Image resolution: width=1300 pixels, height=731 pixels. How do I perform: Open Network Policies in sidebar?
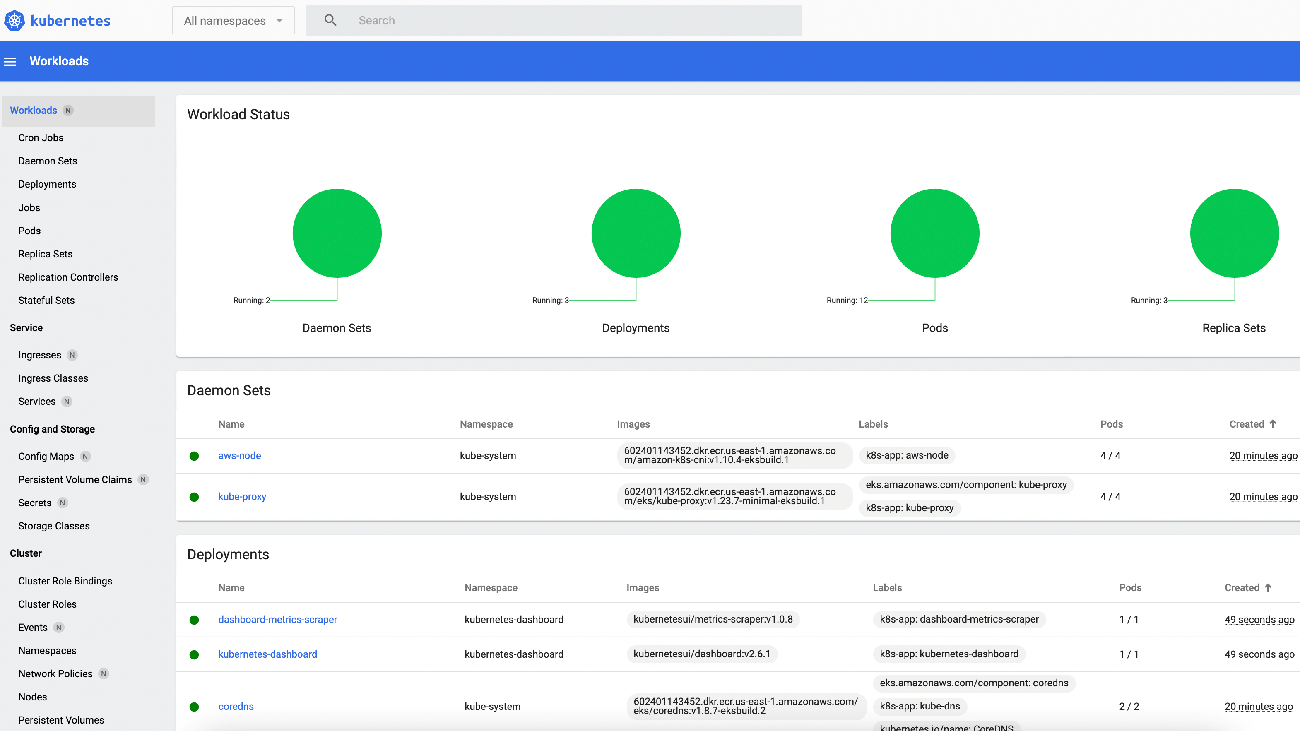pos(55,674)
